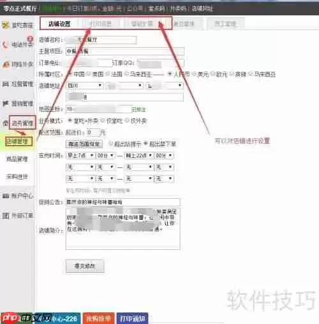
Task: Open the 四川 province dropdown
Action: (x=84, y=86)
